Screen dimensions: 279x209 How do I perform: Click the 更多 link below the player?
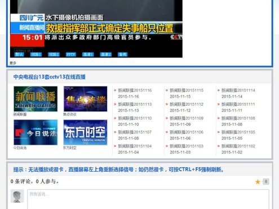[13, 63]
